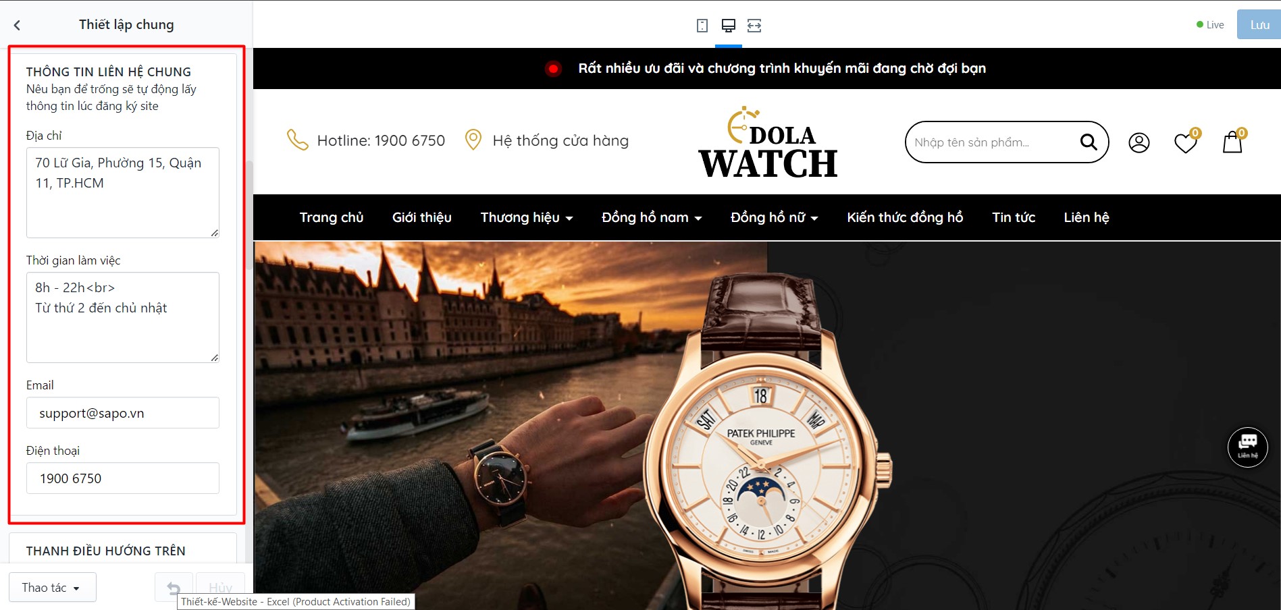Switch to mobile preview icon
The image size is (1281, 610).
702,26
